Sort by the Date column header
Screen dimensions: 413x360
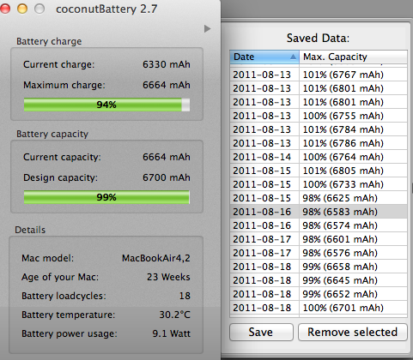pyautogui.click(x=264, y=57)
